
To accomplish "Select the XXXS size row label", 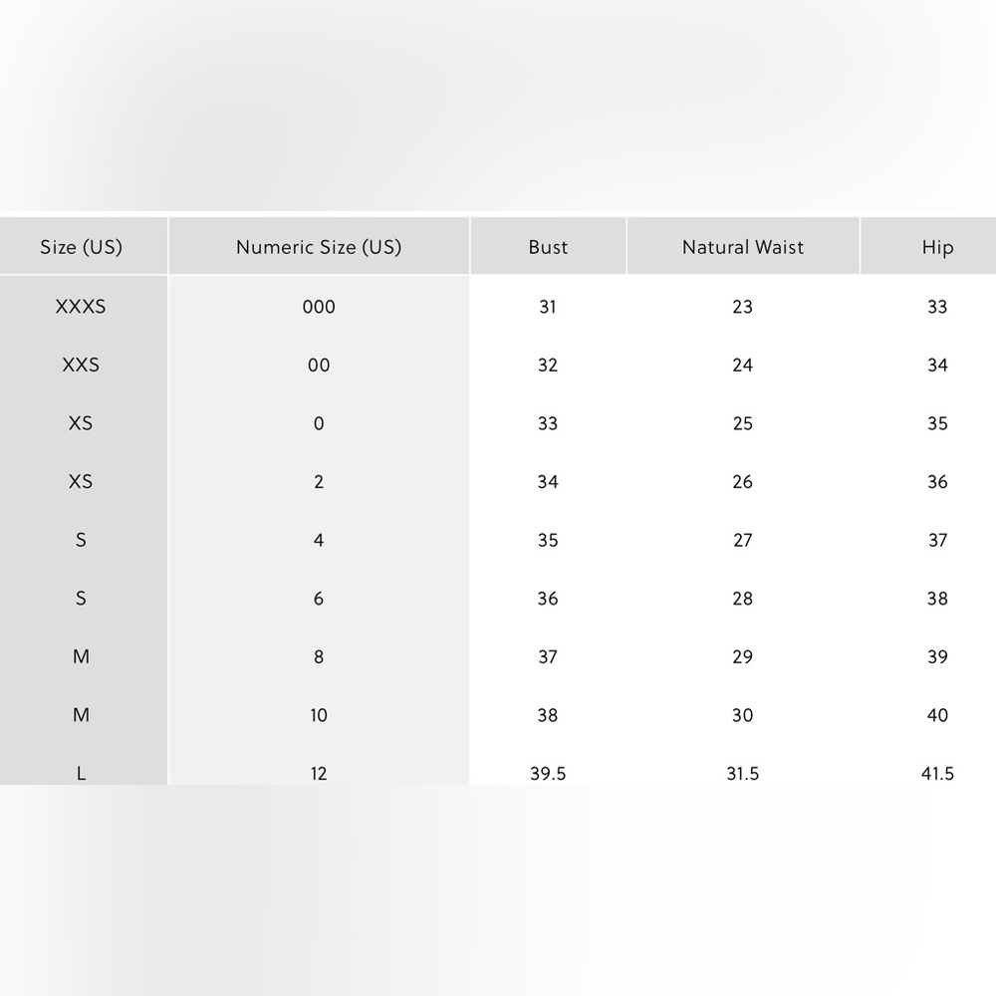I will (81, 306).
